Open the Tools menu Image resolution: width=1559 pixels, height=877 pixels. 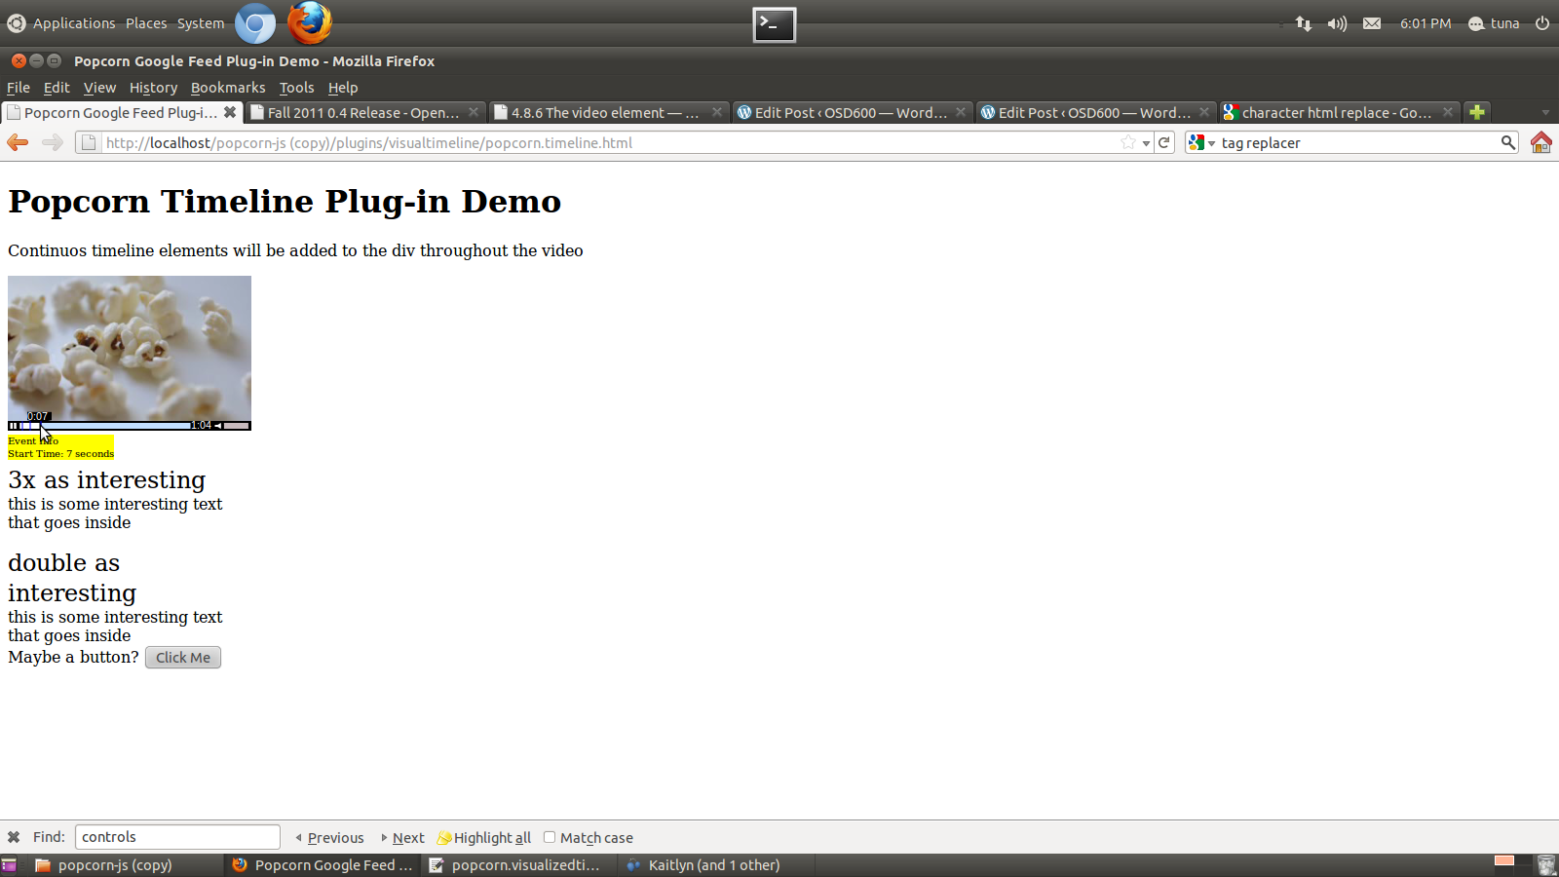[297, 88]
